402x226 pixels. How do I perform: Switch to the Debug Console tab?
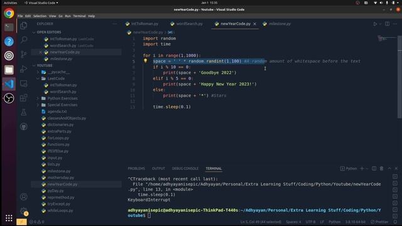185,168
